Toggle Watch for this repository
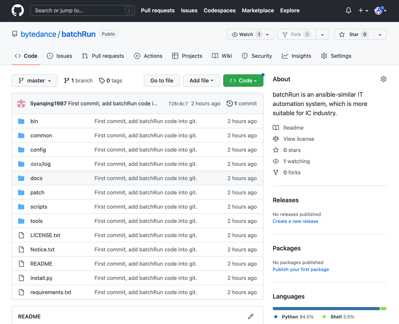The image size is (399, 324). point(246,34)
